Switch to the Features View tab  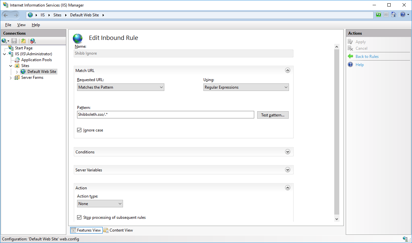click(x=86, y=230)
